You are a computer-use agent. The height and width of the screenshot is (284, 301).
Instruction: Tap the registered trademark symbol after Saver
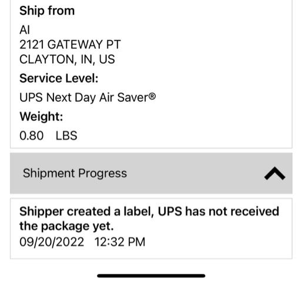152,96
